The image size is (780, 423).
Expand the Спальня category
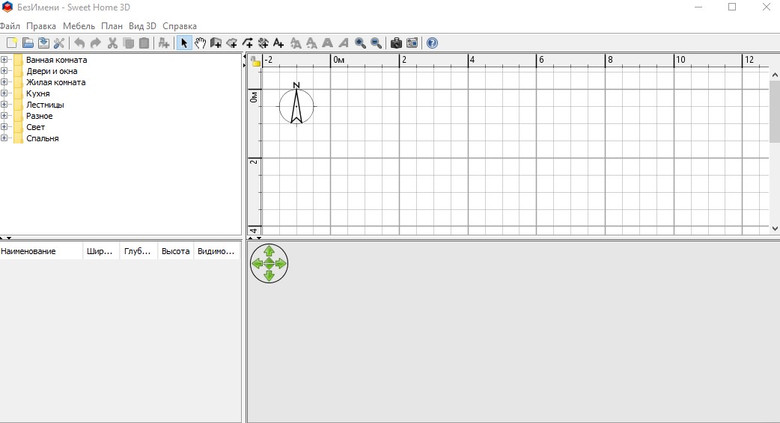pos(4,138)
